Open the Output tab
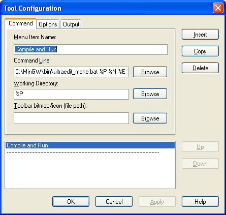Viewport: 226px width, 215px height. pos(71,24)
